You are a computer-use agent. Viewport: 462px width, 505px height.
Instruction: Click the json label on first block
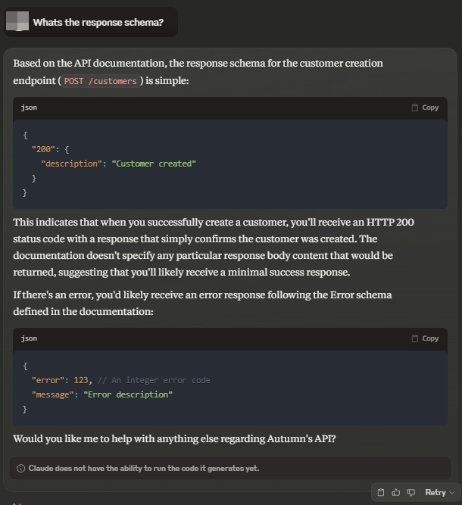(29, 108)
